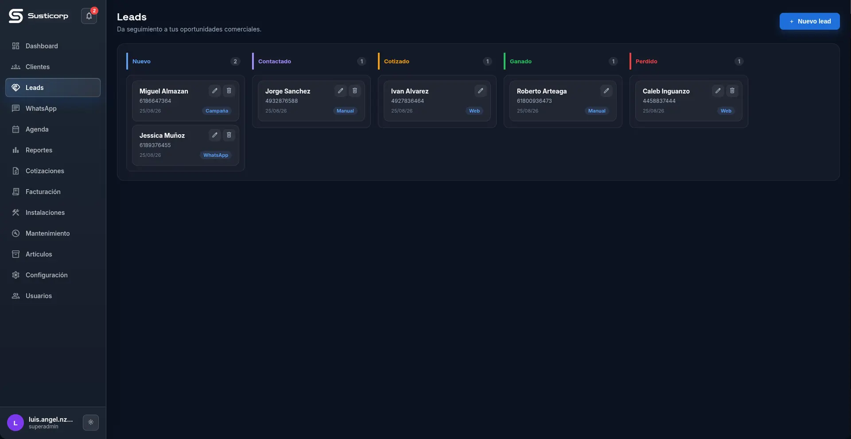Navigate to Mantenimiento
This screenshot has height=439, width=851.
pyautogui.click(x=53, y=233)
